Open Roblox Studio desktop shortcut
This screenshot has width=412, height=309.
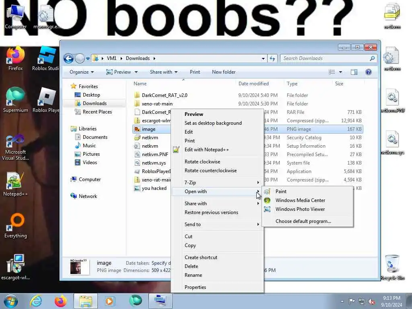tap(46, 58)
